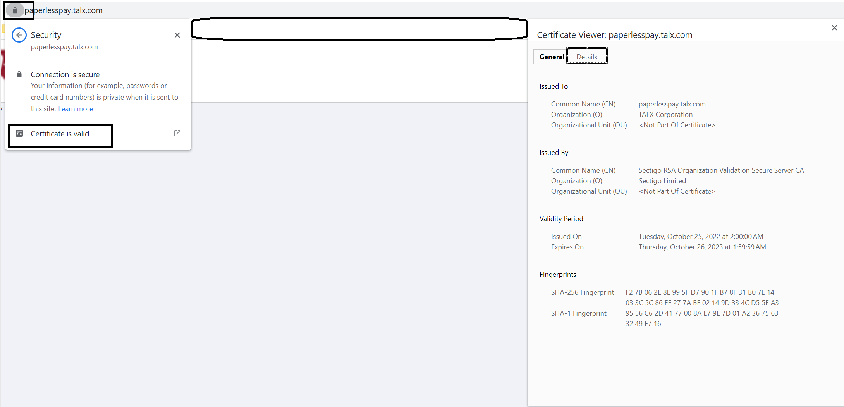Viewport: 844px width, 407px height.
Task: Click the Issued To section heading
Action: click(x=553, y=86)
